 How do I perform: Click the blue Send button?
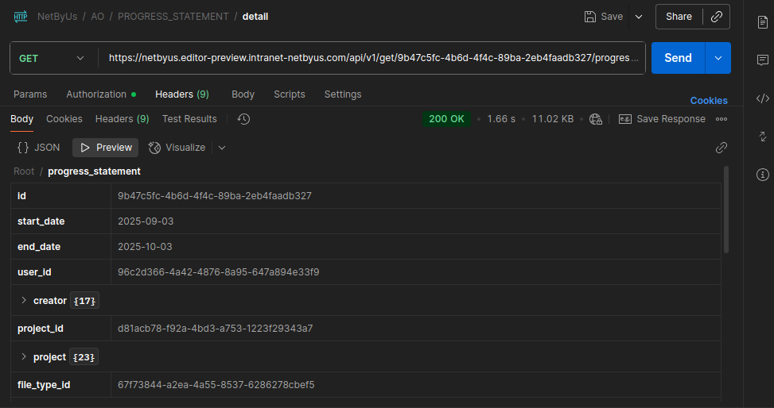click(x=678, y=58)
